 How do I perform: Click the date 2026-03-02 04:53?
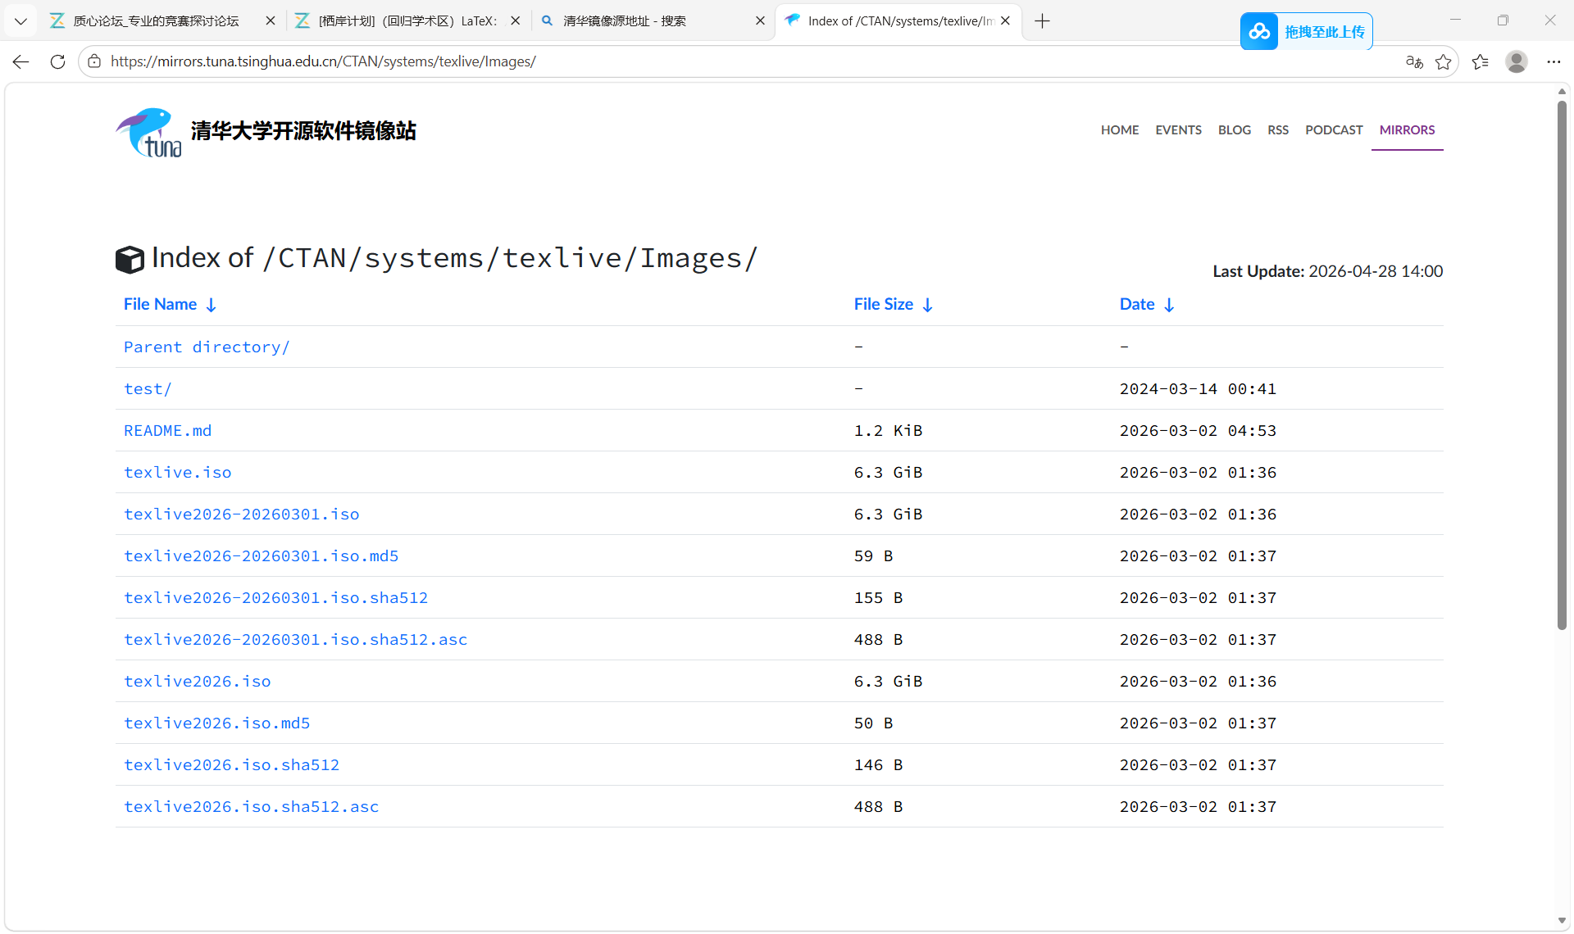click(1198, 431)
